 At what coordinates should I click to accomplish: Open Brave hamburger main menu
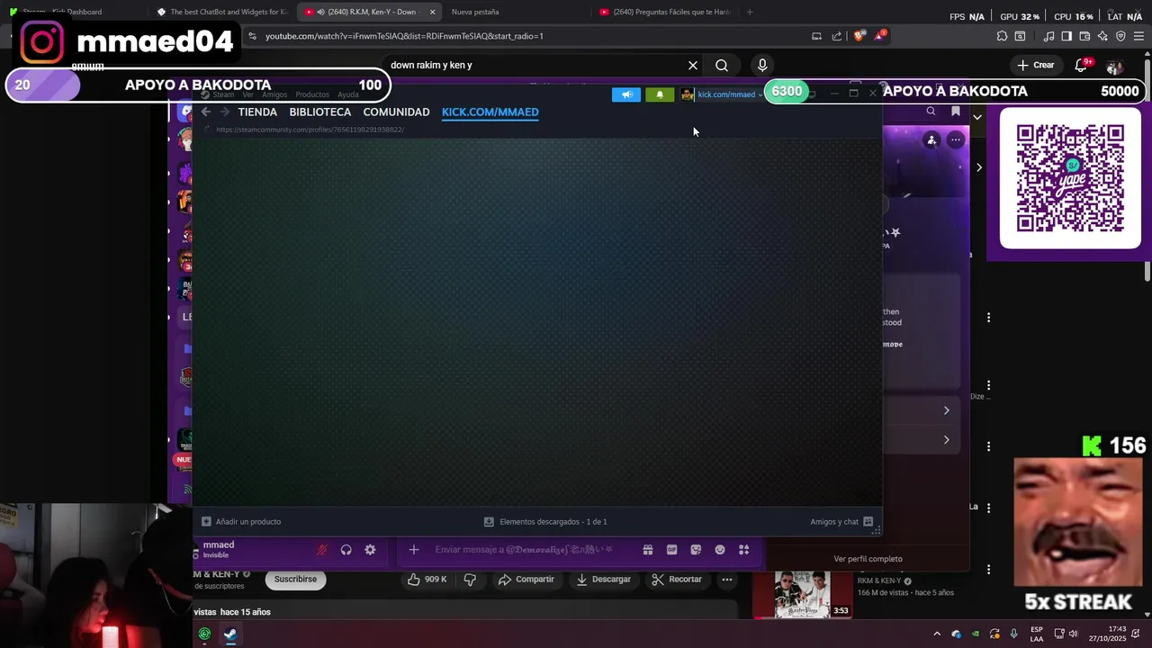pos(1138,36)
